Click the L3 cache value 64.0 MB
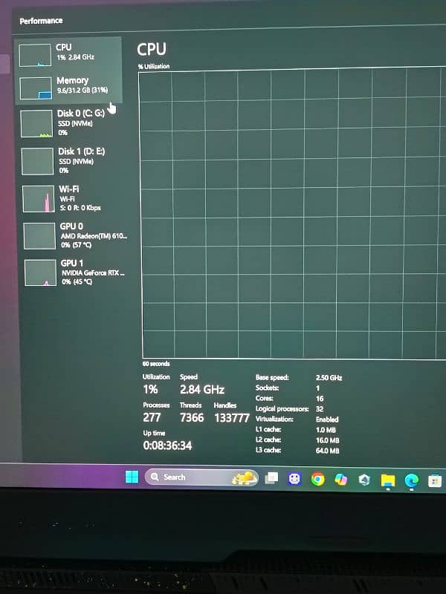The image size is (446, 594). point(327,451)
